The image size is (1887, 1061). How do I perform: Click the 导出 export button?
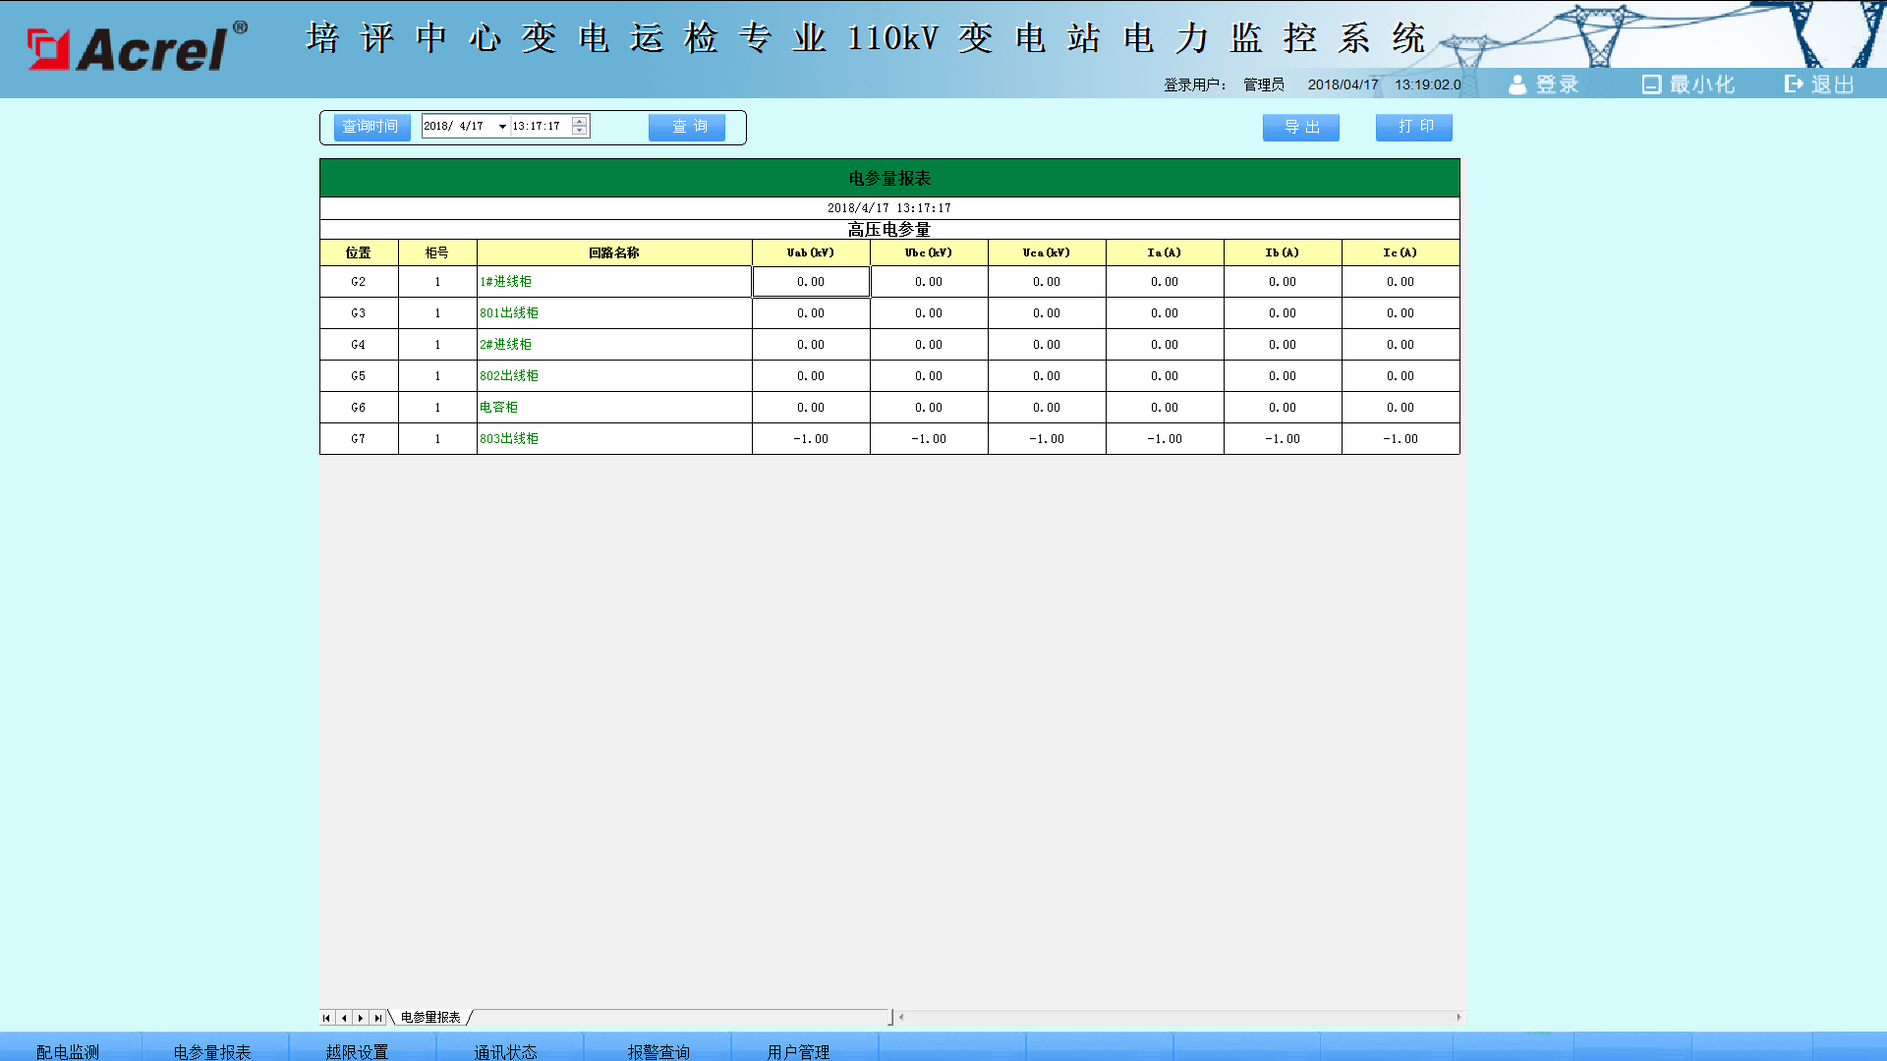[x=1300, y=127]
